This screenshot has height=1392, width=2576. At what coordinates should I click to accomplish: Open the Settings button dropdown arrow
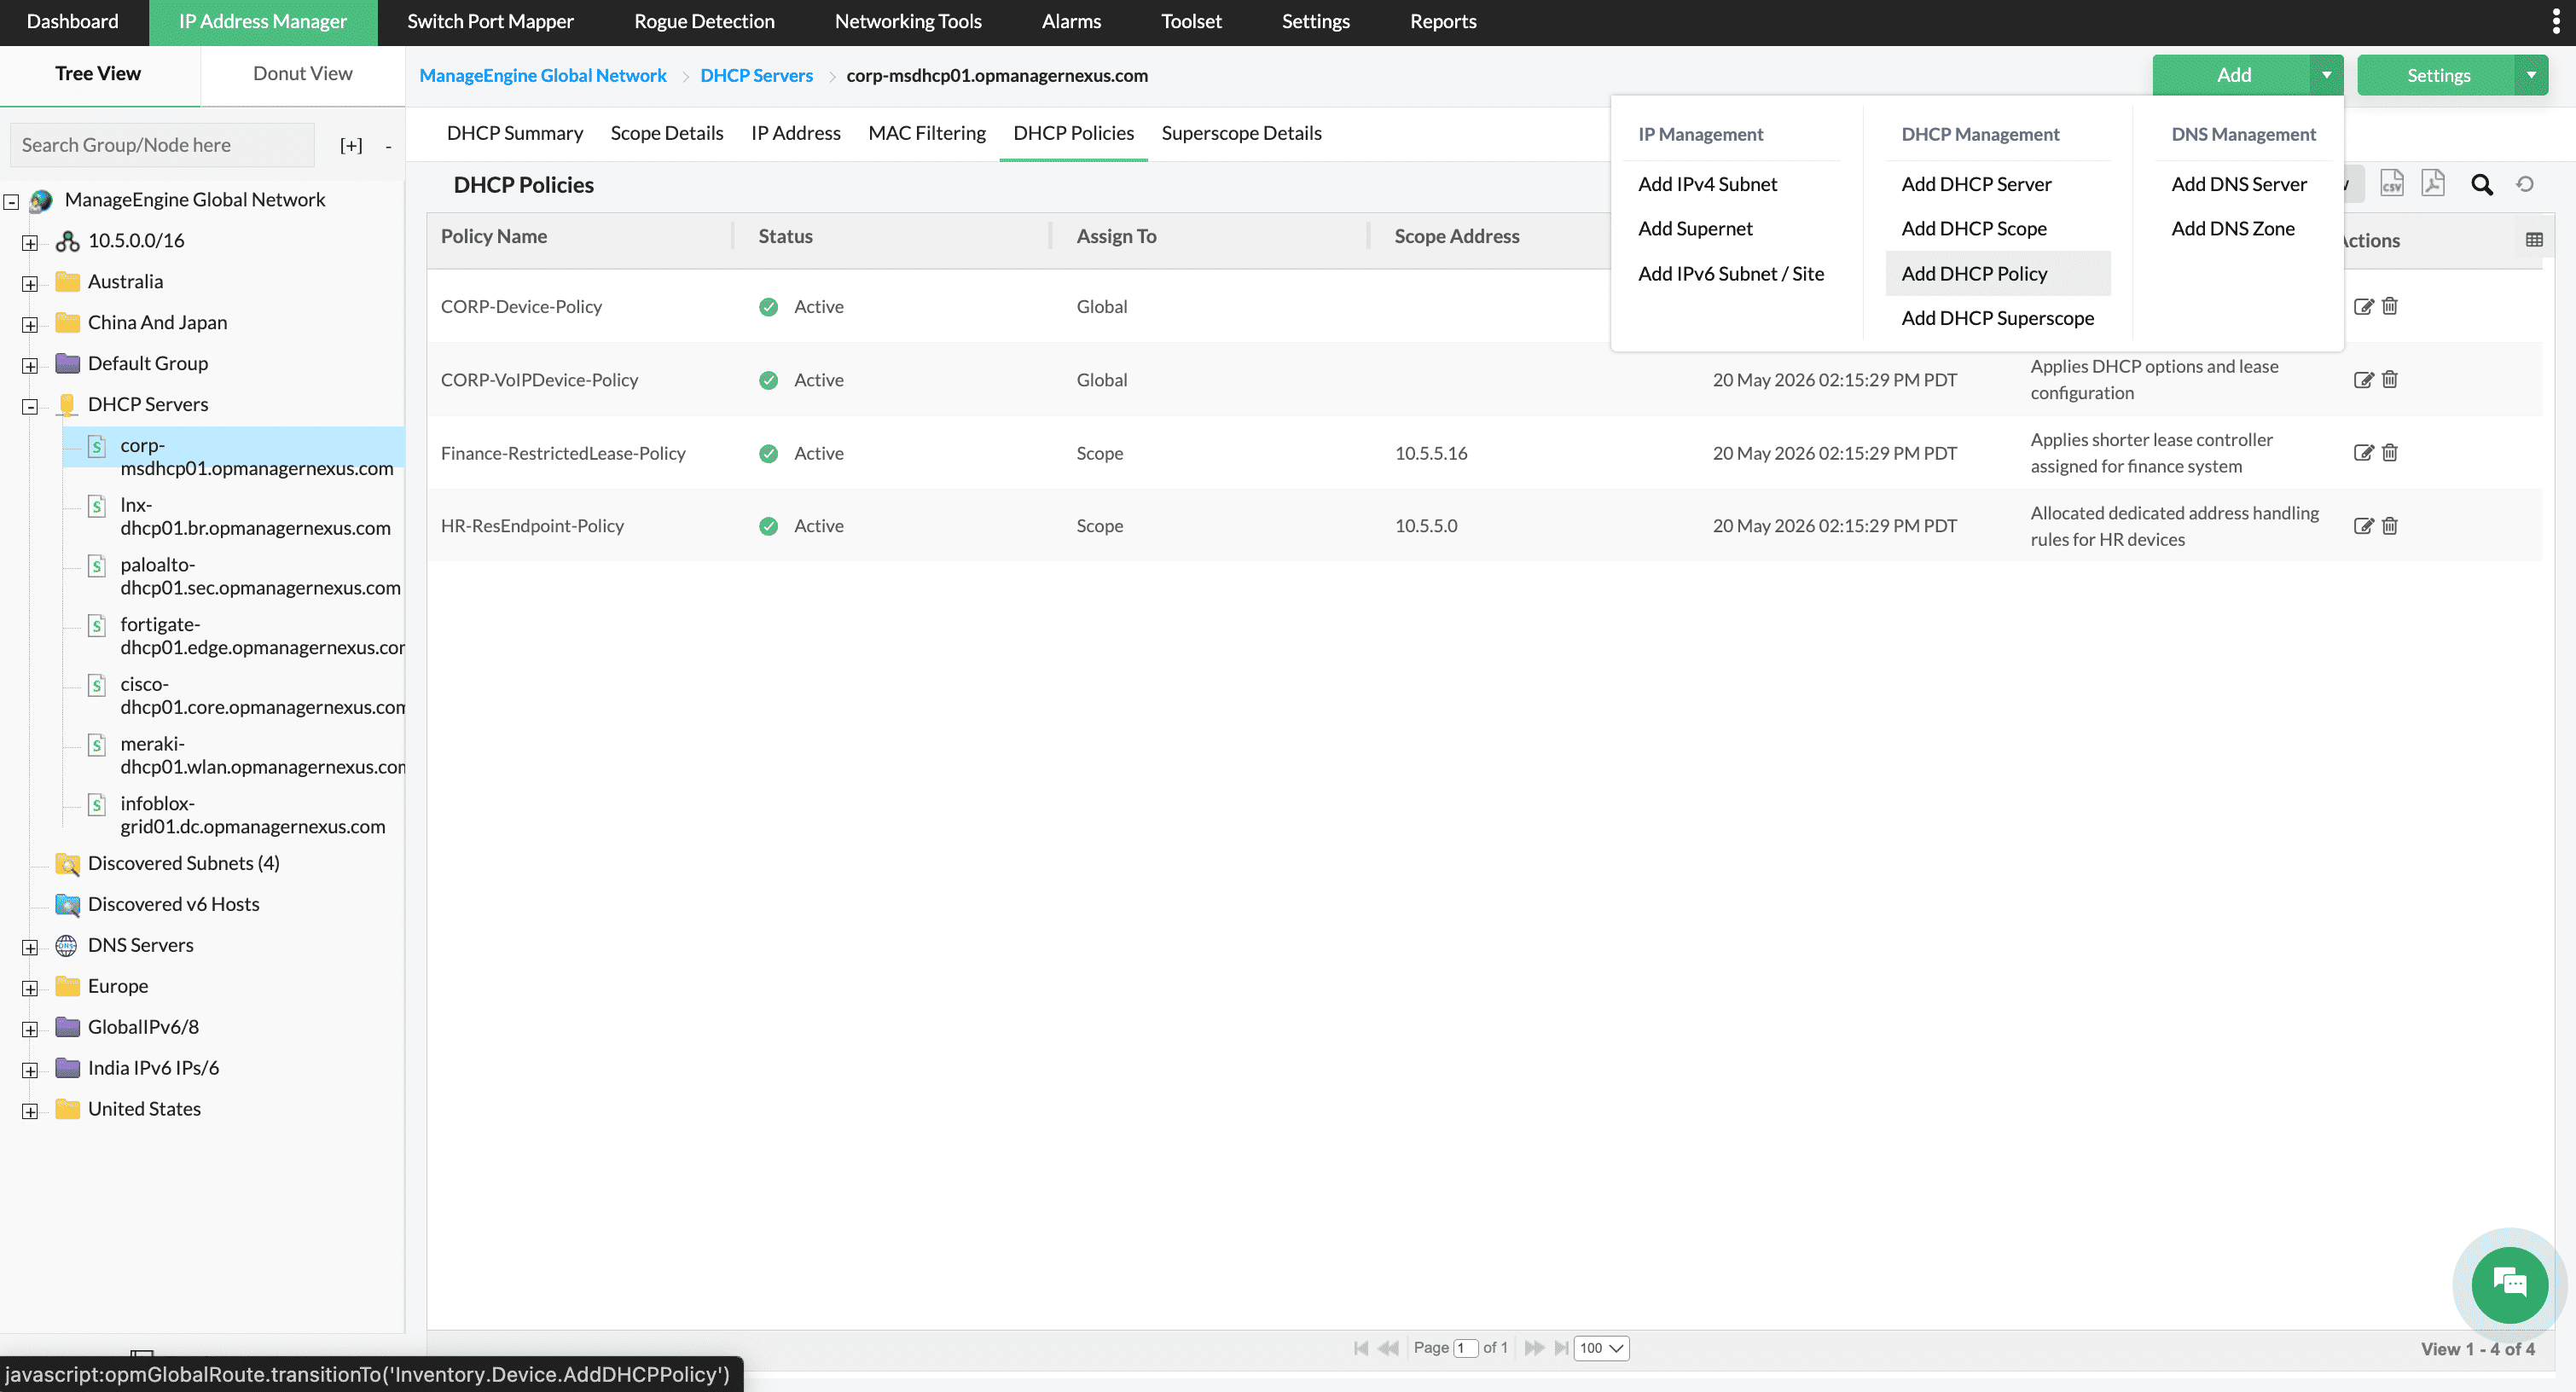(2531, 75)
